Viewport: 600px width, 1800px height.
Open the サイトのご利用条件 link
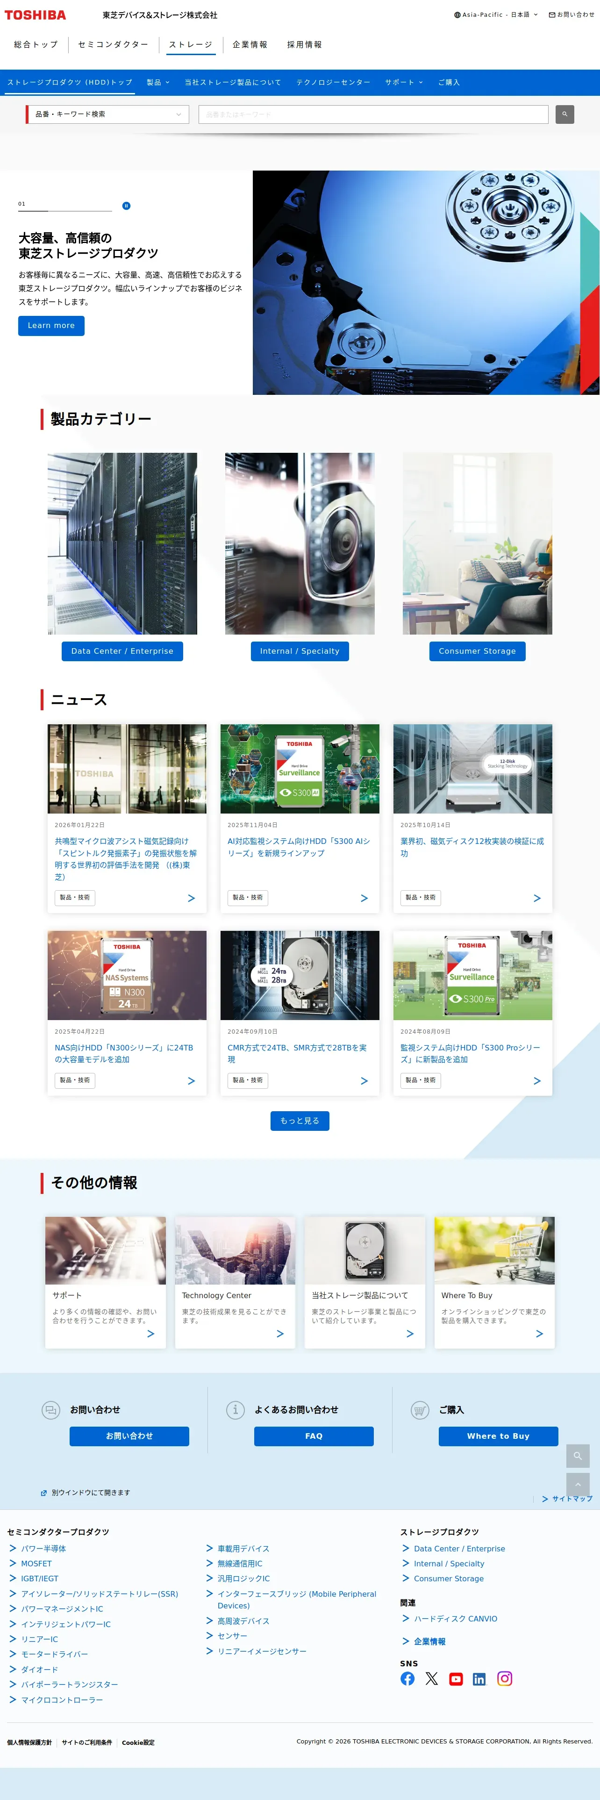(86, 1743)
